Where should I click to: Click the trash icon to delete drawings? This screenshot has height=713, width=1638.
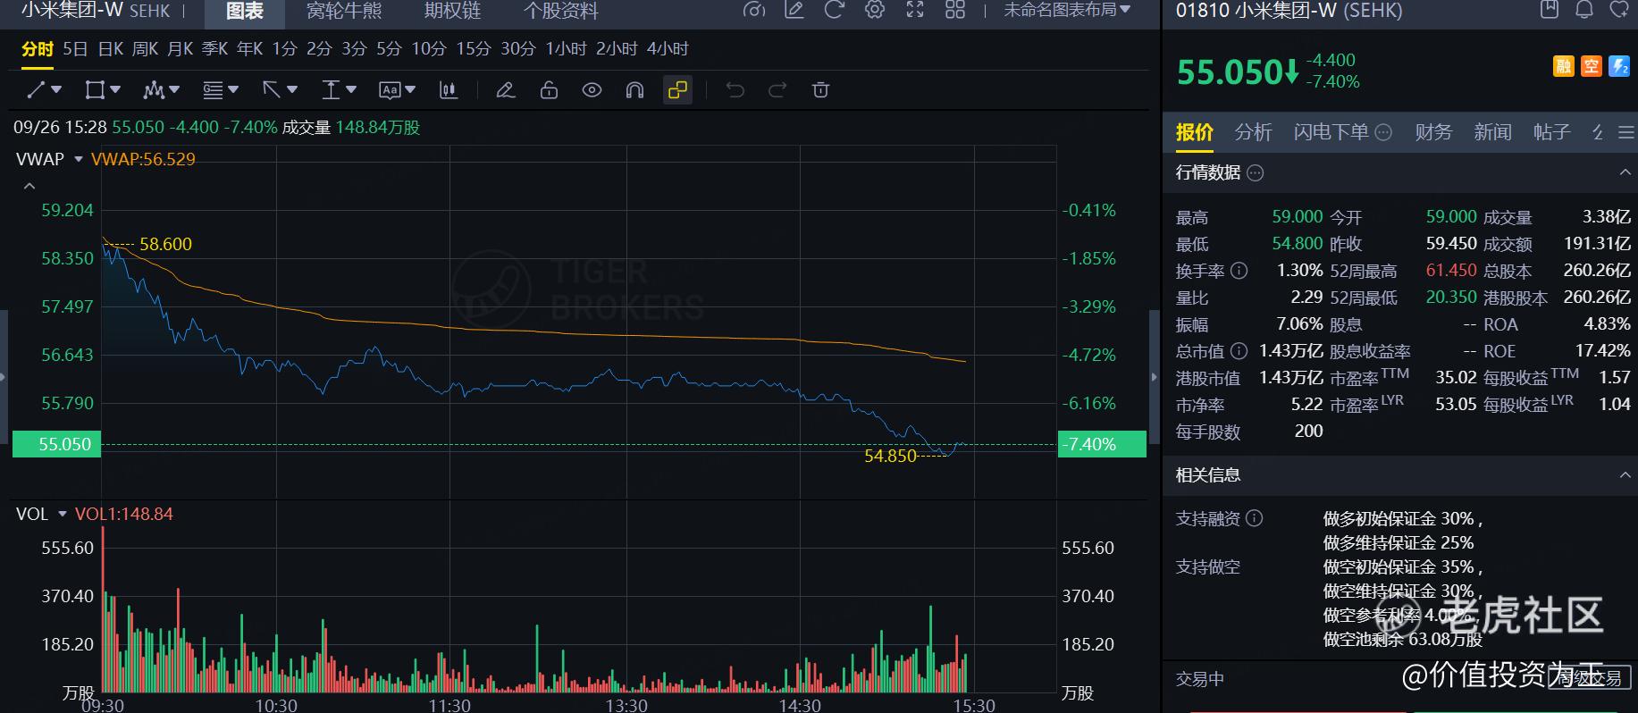tap(820, 90)
